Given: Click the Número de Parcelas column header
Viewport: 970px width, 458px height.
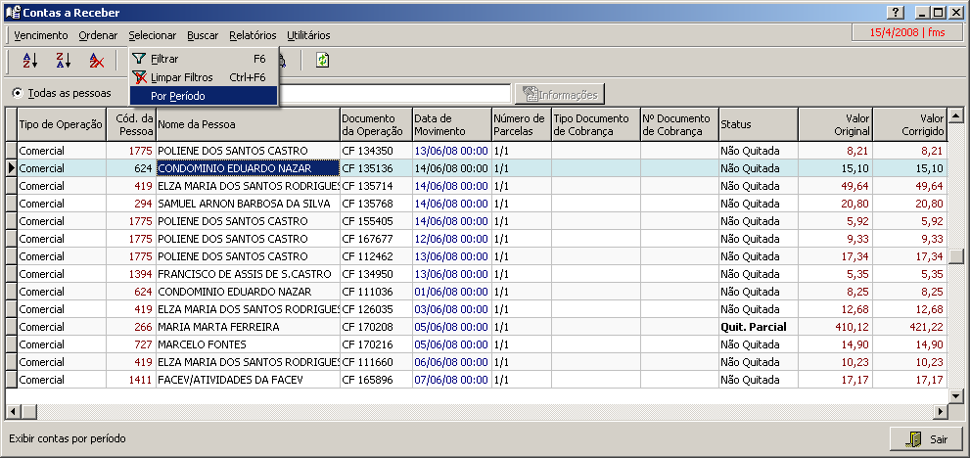Looking at the screenshot, I should (522, 124).
